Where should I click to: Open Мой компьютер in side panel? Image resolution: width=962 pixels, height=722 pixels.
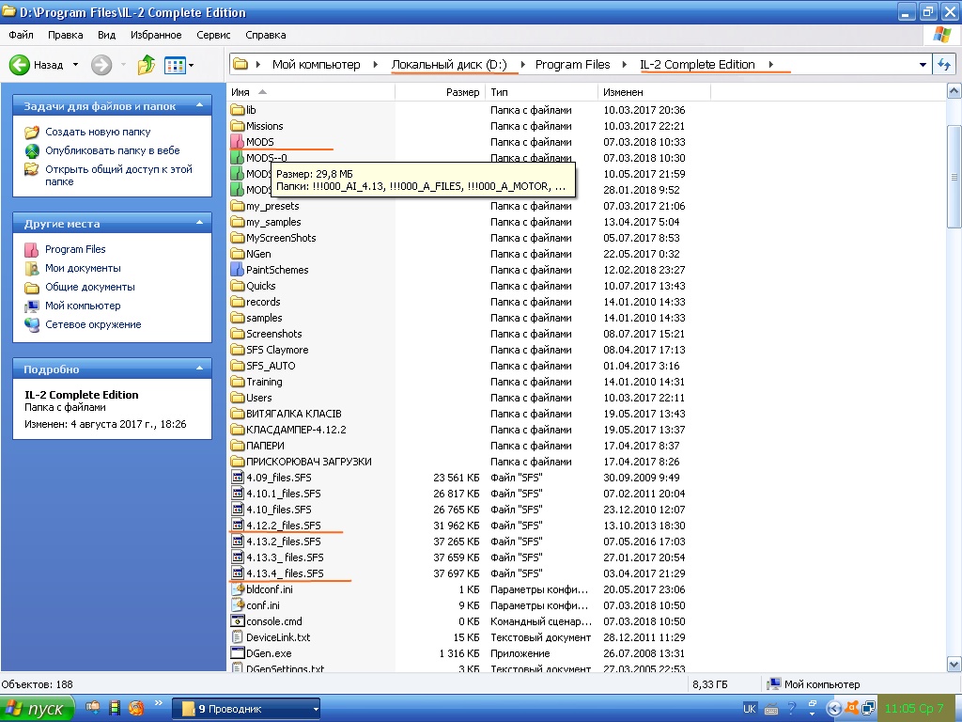click(83, 306)
